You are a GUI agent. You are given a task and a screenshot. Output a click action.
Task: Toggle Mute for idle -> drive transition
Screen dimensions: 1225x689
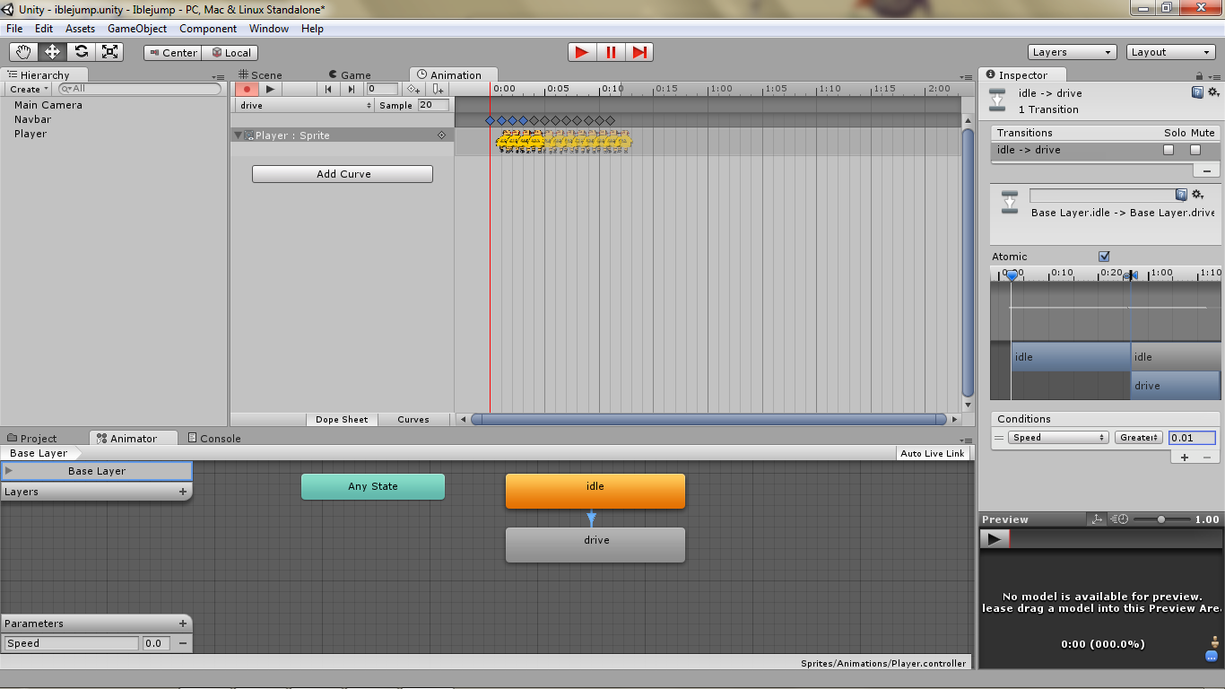[1195, 150]
